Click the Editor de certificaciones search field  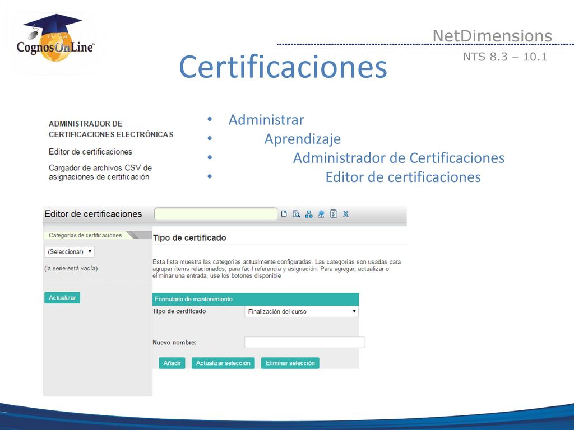pos(216,214)
